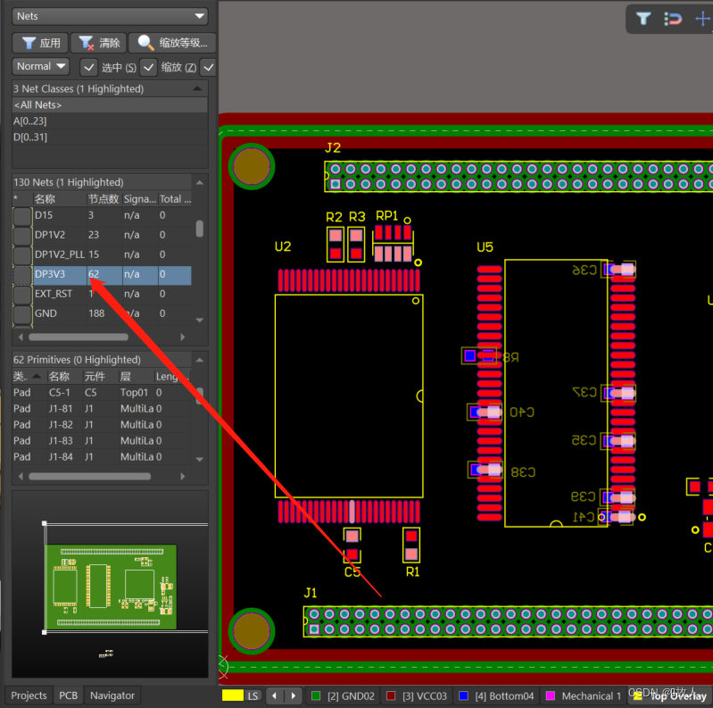Select the A[0..23] net class
The width and height of the screenshot is (713, 708).
point(110,121)
